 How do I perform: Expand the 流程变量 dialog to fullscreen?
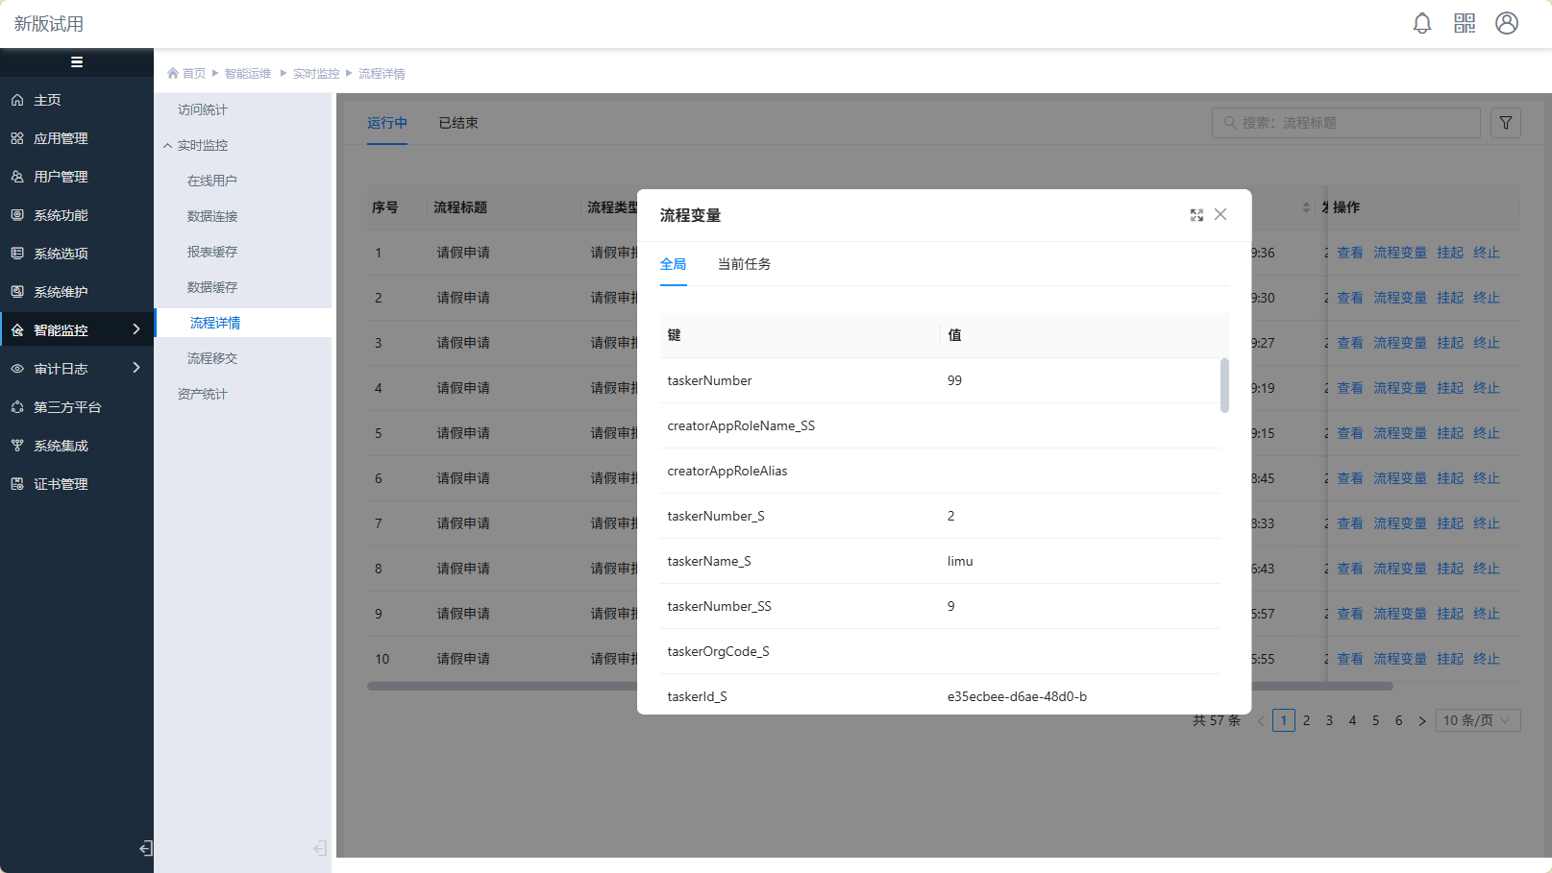point(1196,215)
